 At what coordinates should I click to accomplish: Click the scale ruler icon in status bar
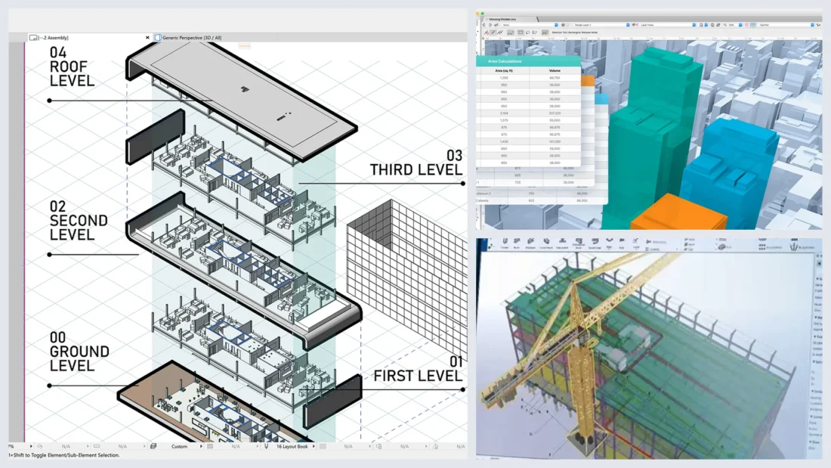pyautogui.click(x=97, y=446)
